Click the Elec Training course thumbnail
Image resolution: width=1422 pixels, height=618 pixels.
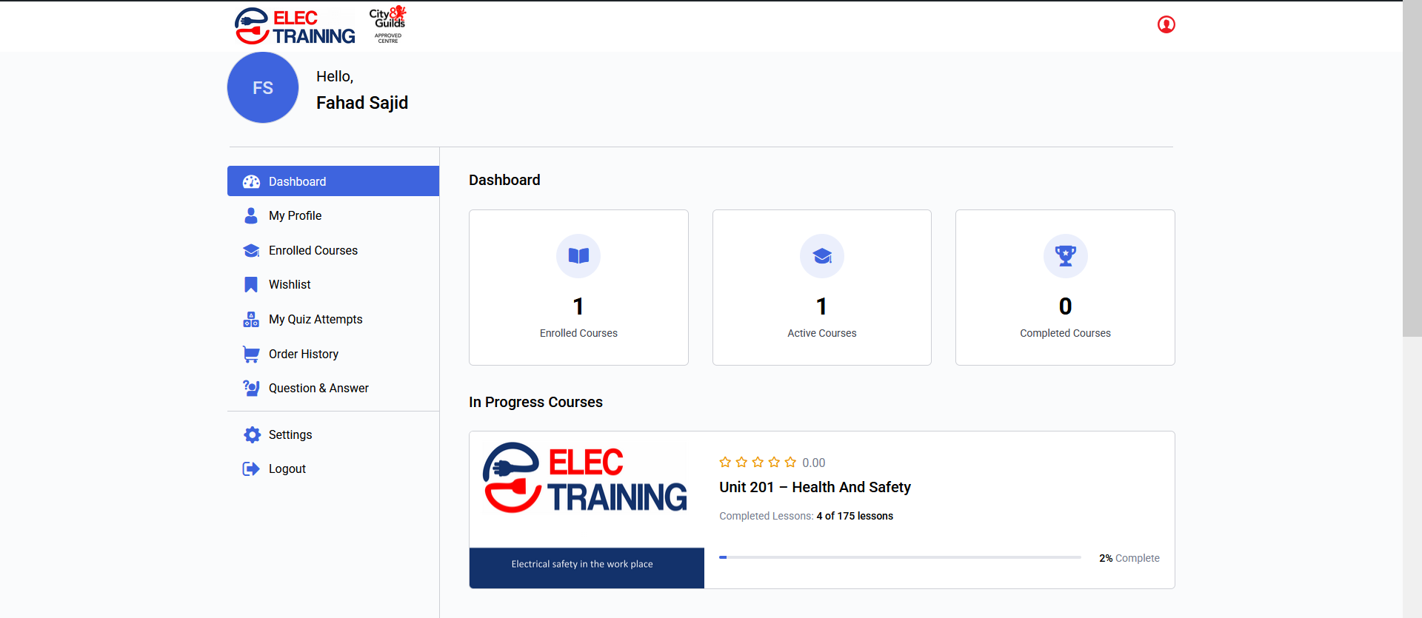[587, 510]
